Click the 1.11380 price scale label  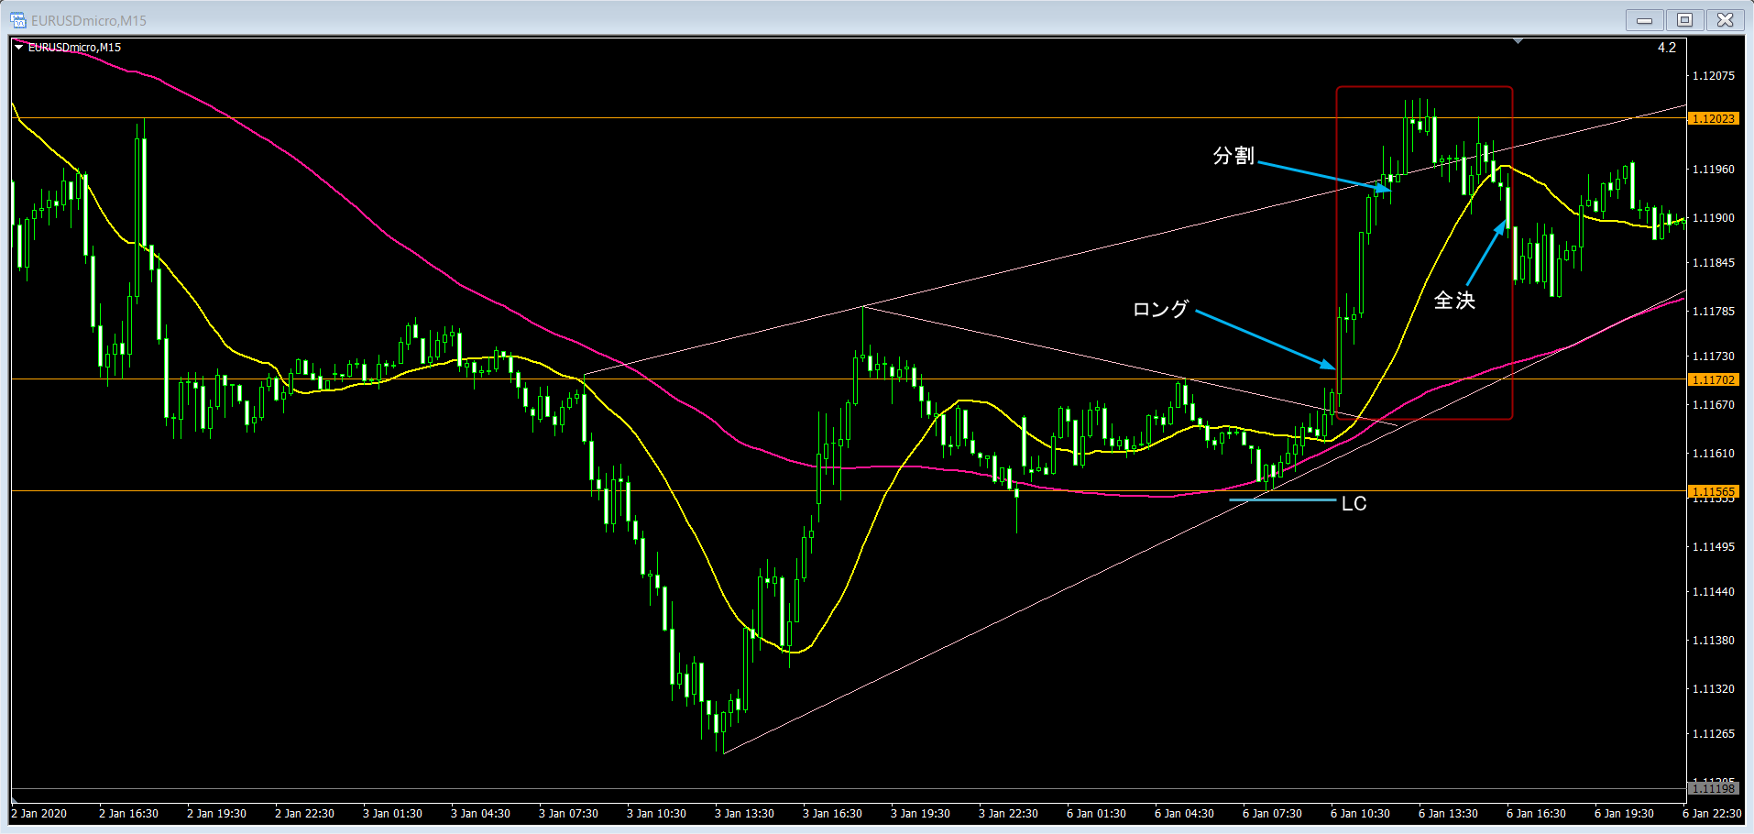coord(1713,640)
